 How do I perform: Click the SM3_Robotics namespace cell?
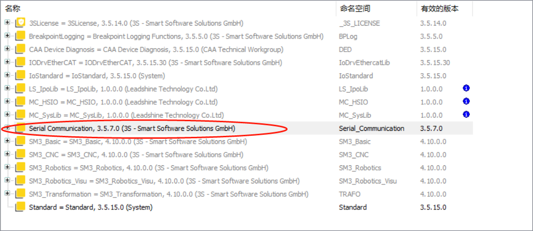coord(360,168)
